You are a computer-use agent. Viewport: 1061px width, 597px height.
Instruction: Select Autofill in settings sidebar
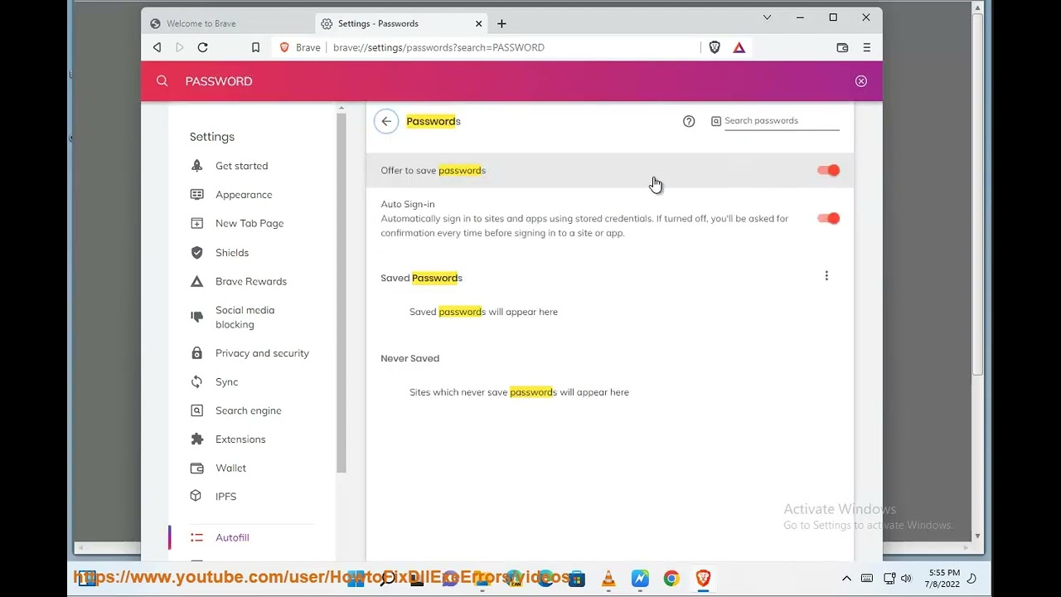coord(232,538)
